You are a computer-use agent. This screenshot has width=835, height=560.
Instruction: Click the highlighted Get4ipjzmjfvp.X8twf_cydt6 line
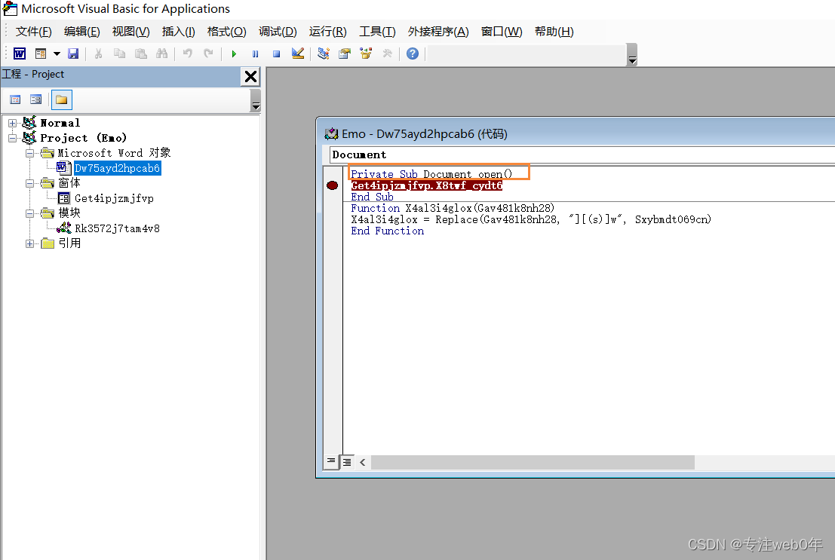point(427,185)
